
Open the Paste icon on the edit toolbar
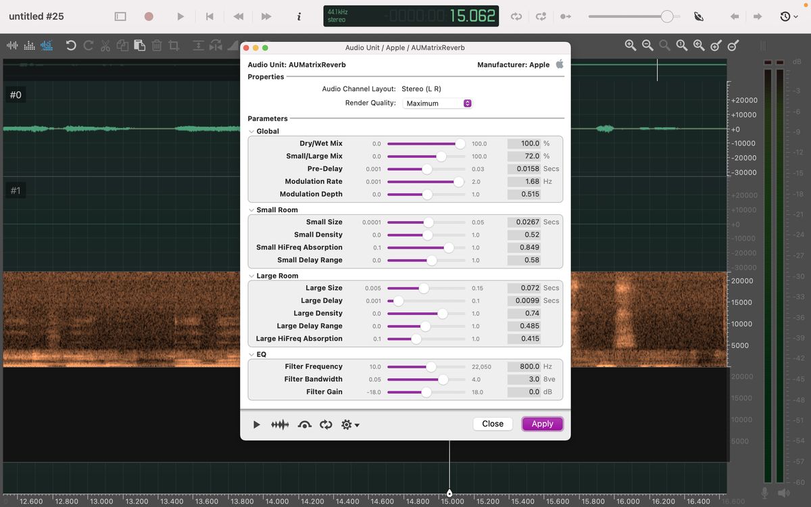pyautogui.click(x=139, y=45)
